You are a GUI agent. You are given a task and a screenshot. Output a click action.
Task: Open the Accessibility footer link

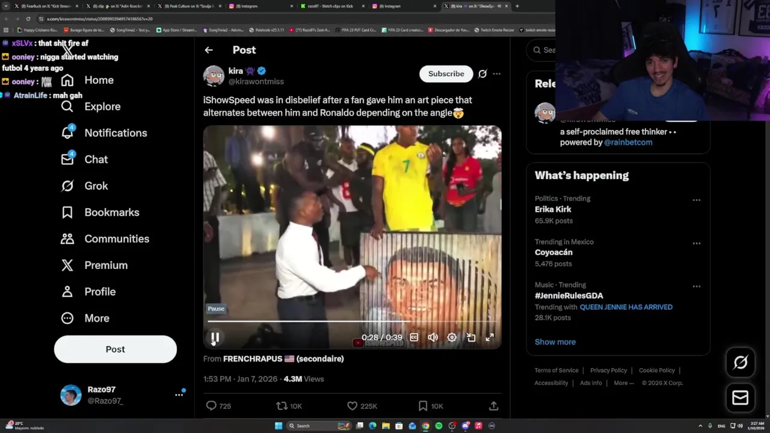(x=551, y=383)
